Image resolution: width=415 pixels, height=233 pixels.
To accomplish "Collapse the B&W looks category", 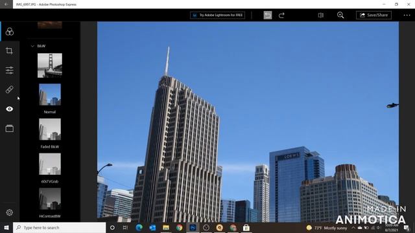I will 32,46.
